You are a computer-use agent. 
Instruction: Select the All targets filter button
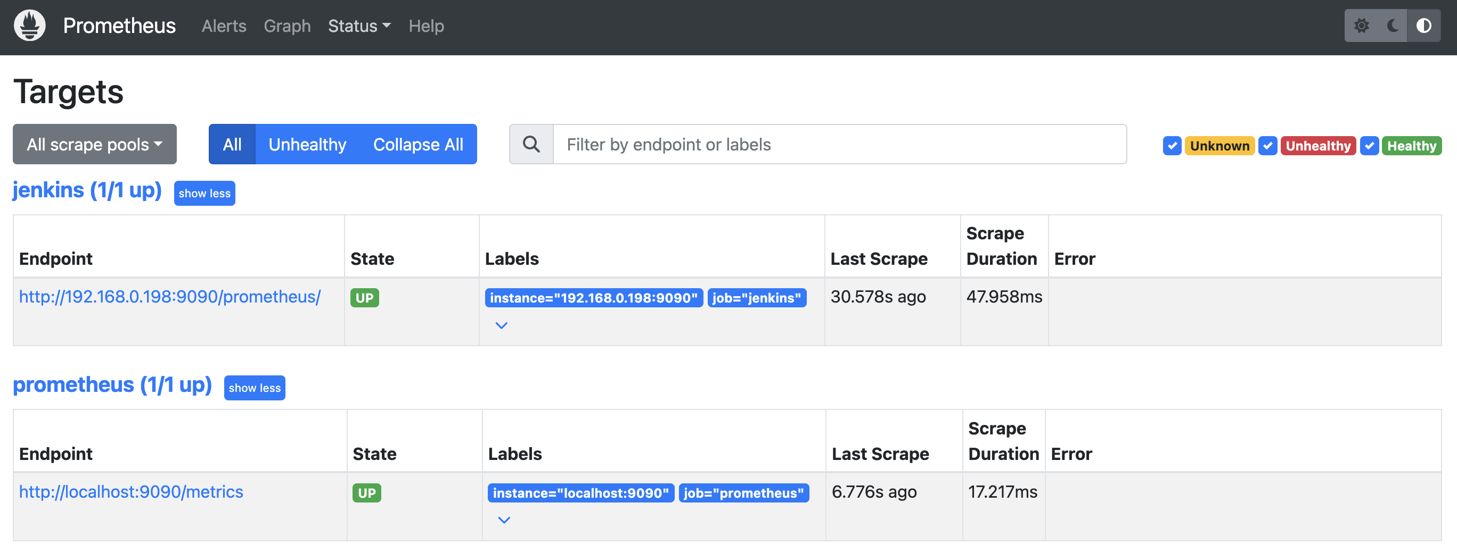[x=232, y=145]
